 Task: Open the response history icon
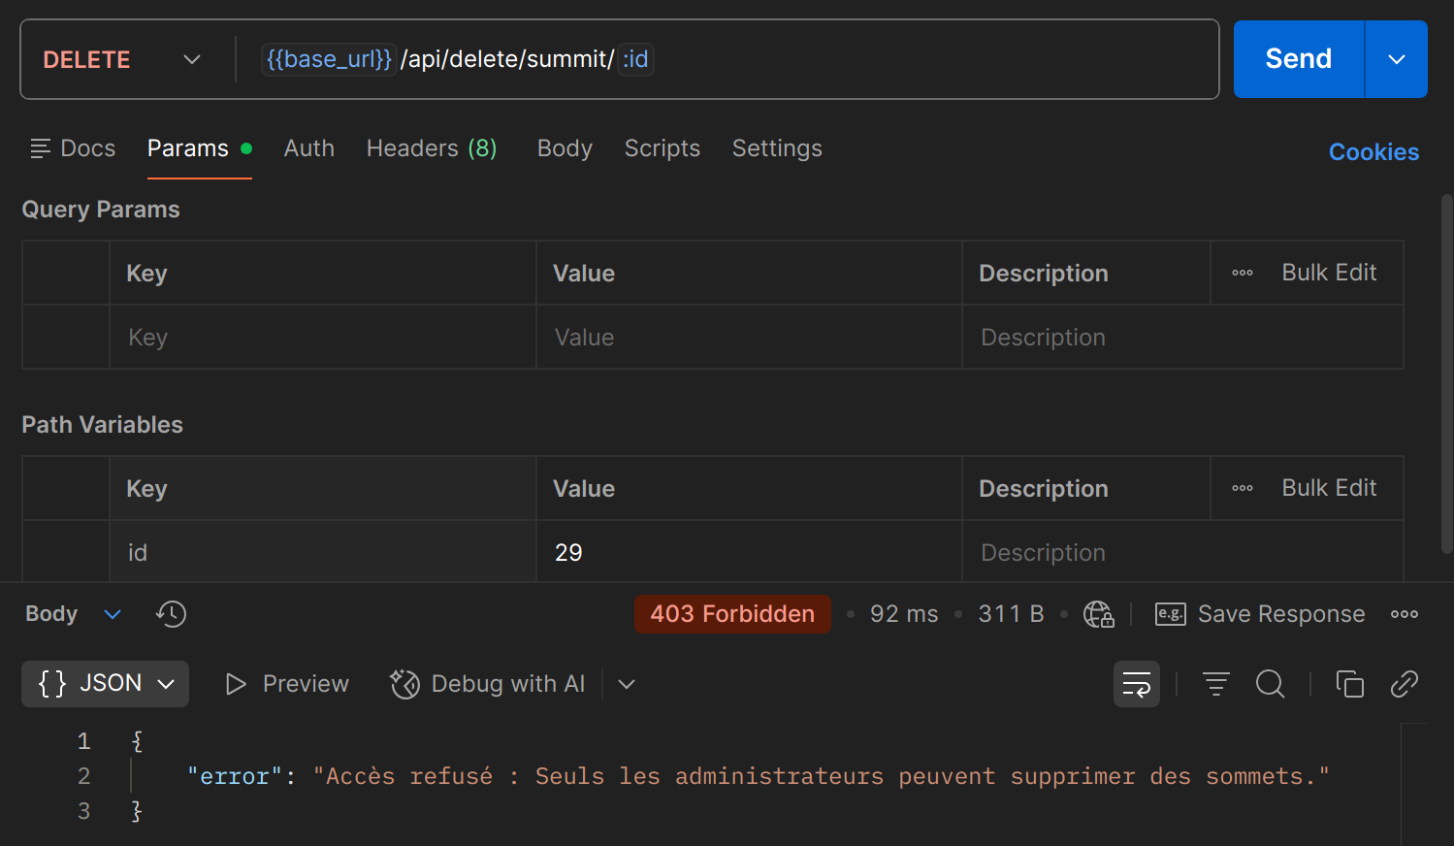171,614
